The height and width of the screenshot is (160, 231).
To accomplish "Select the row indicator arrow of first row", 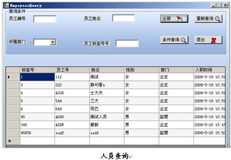I will point(9,77).
